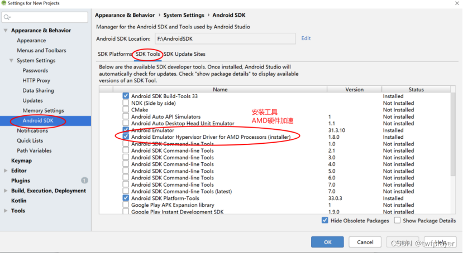The image size is (463, 253).
Task: Open the SDK Update Sites tab
Action: tap(184, 54)
